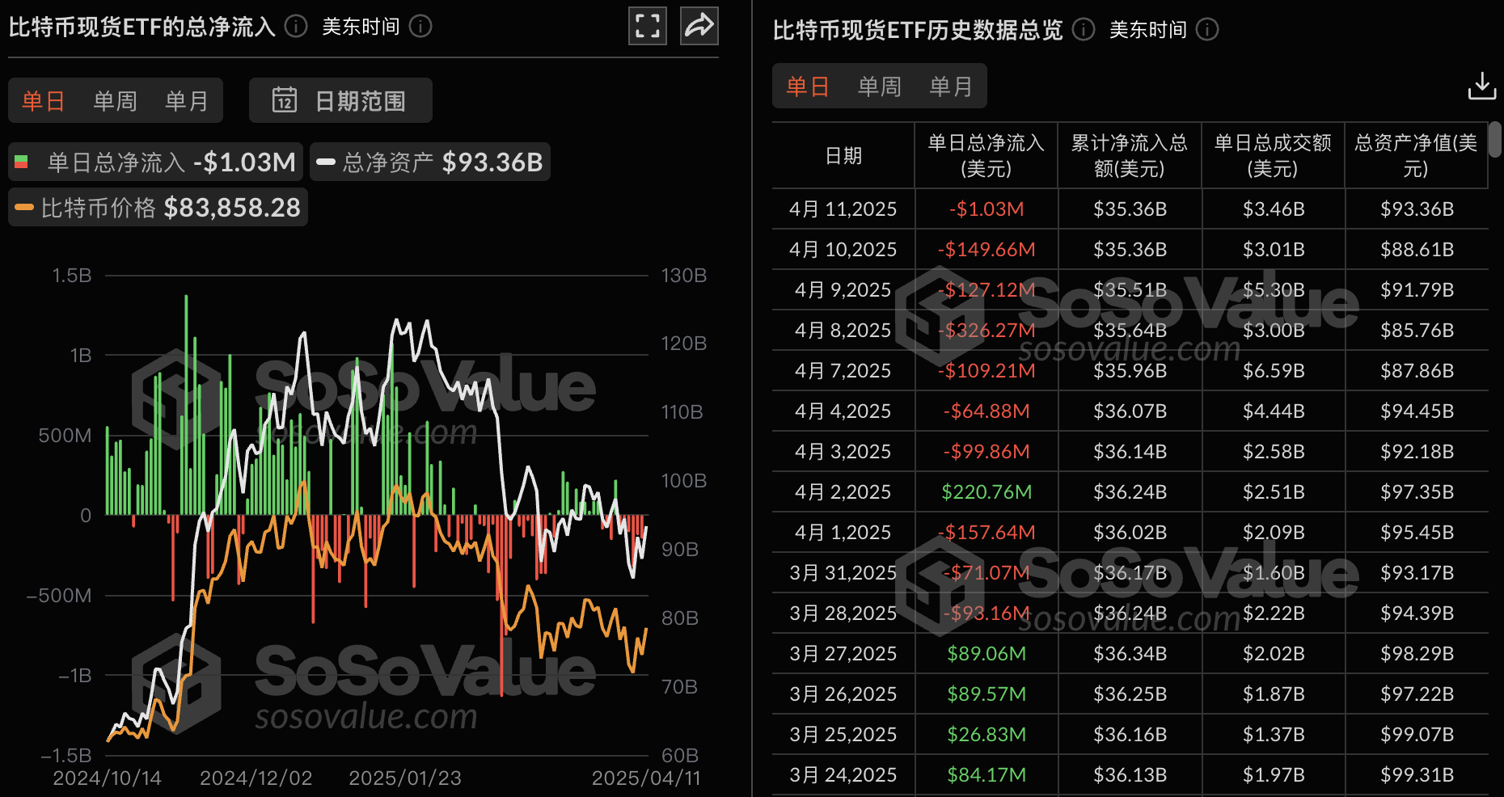Select the 3月 28,2025 date cell
Screen dimensions: 1504x797
(843, 614)
